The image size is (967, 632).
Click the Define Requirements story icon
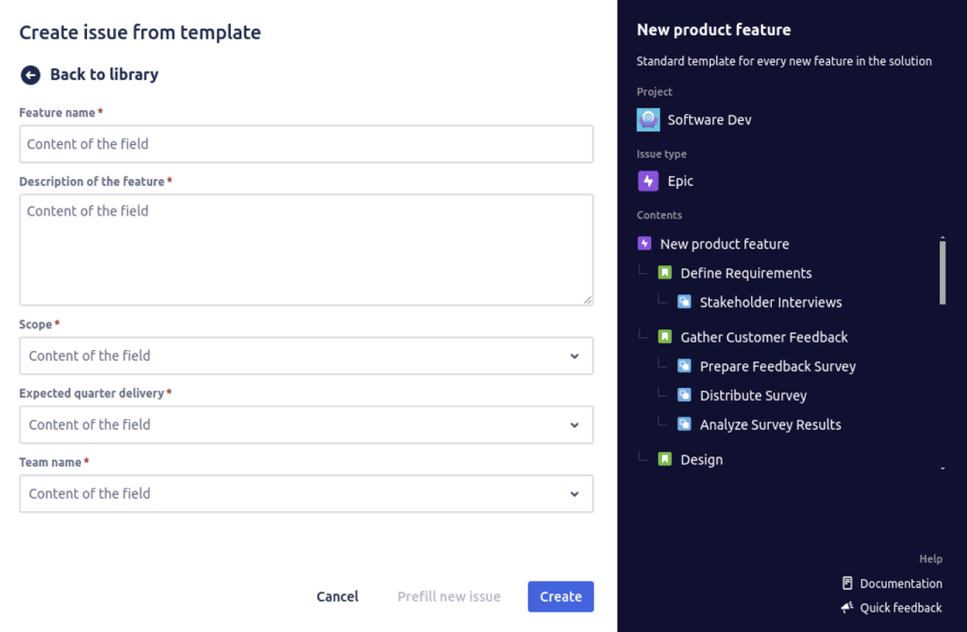[x=665, y=272]
